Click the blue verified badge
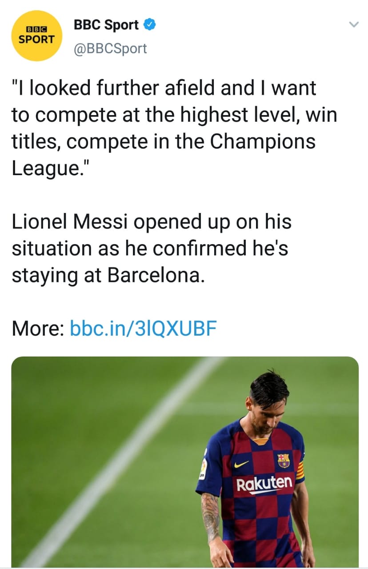Viewport: 368px width, 569px height. click(151, 25)
